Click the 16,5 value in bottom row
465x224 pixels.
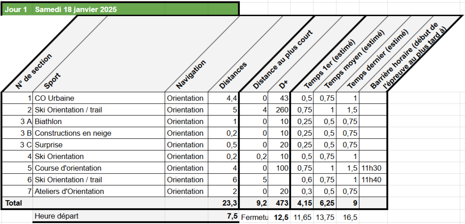pyautogui.click(x=350, y=217)
